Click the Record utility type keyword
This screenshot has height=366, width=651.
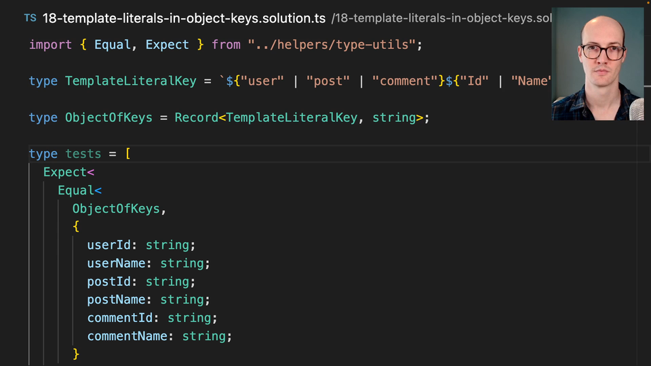[x=196, y=118]
